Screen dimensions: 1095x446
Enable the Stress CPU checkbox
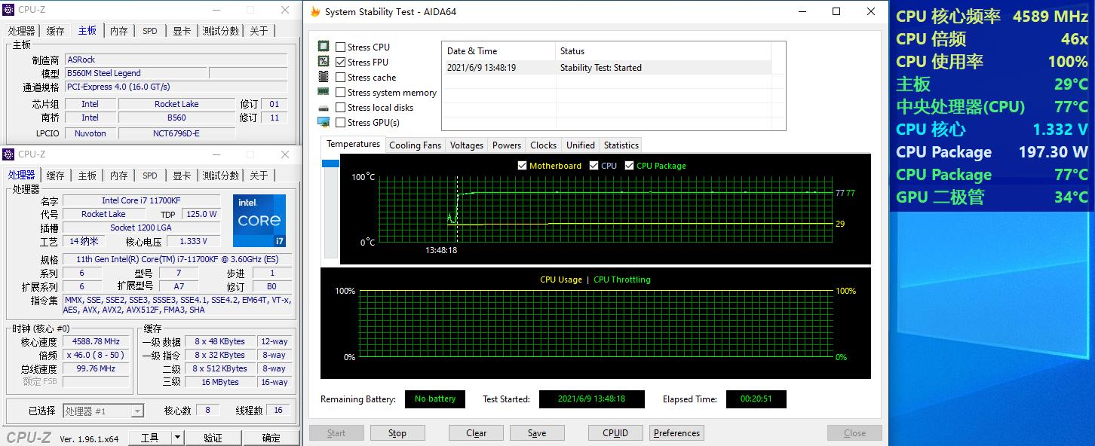click(341, 47)
